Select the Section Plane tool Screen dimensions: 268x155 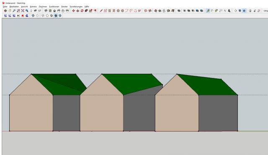click(235, 11)
